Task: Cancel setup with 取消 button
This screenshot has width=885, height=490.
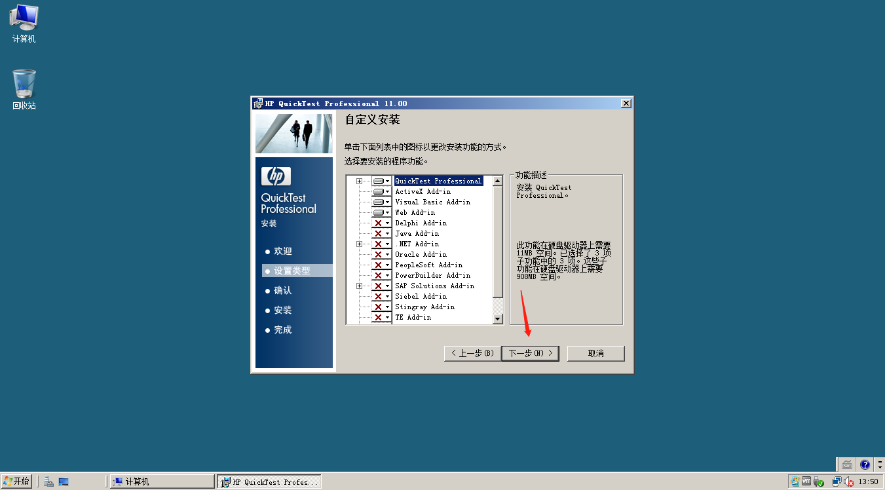Action: click(x=596, y=353)
